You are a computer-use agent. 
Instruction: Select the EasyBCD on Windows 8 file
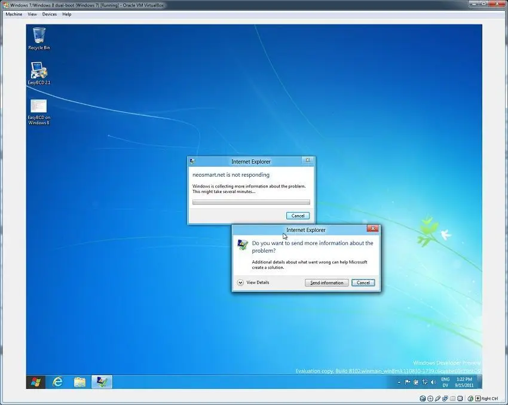(x=39, y=112)
